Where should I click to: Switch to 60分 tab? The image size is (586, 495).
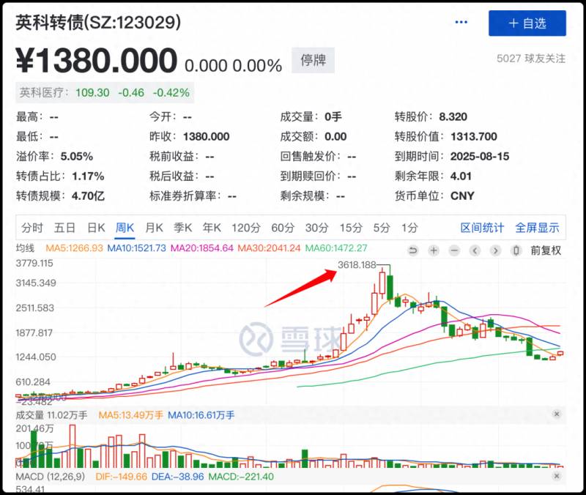pos(283,228)
